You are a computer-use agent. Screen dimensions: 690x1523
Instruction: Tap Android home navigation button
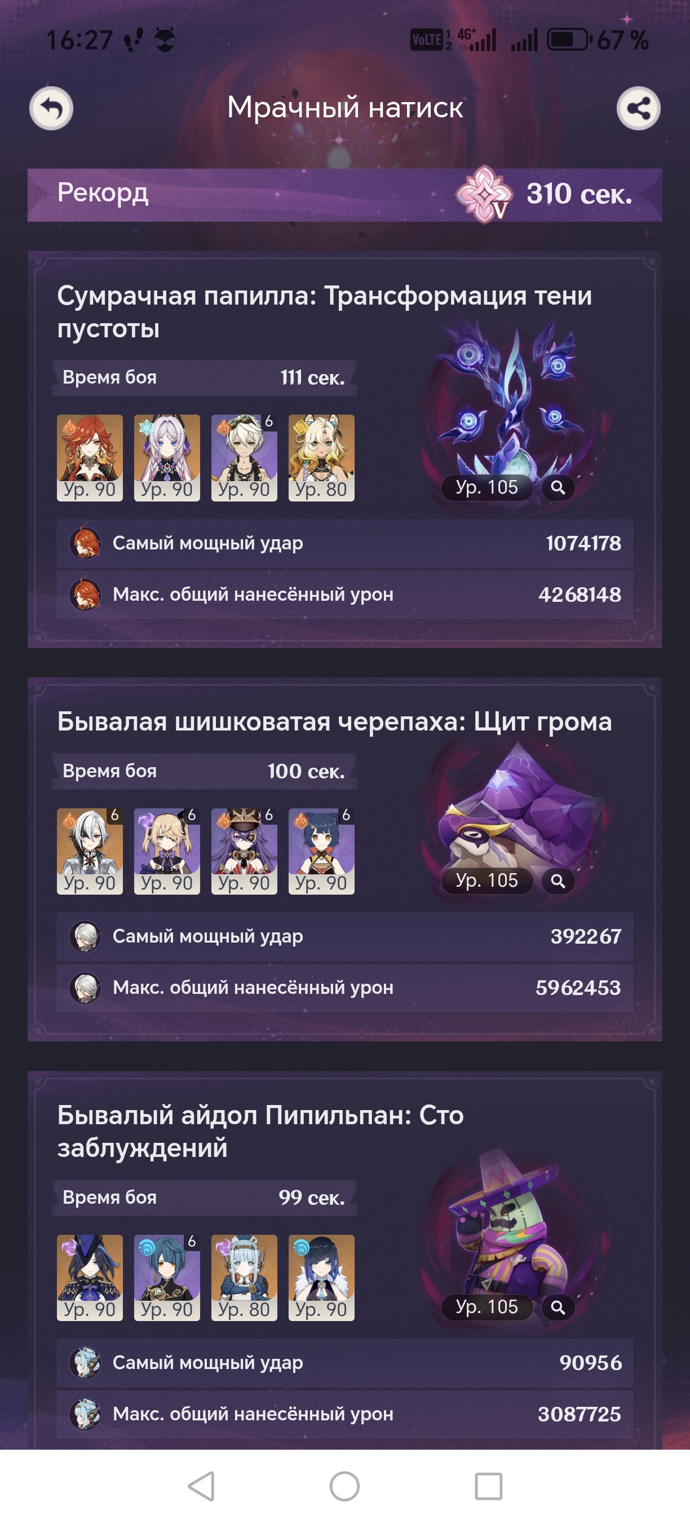point(344,1486)
